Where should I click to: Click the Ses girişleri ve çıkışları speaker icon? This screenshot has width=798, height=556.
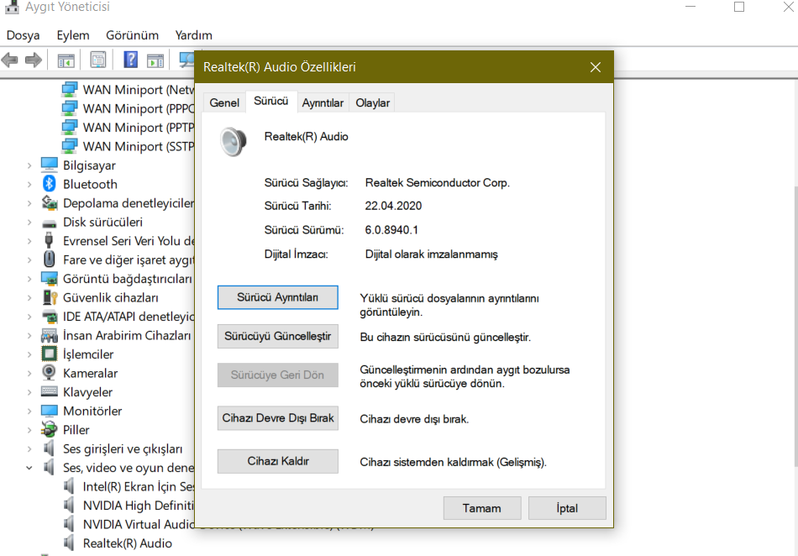49,448
